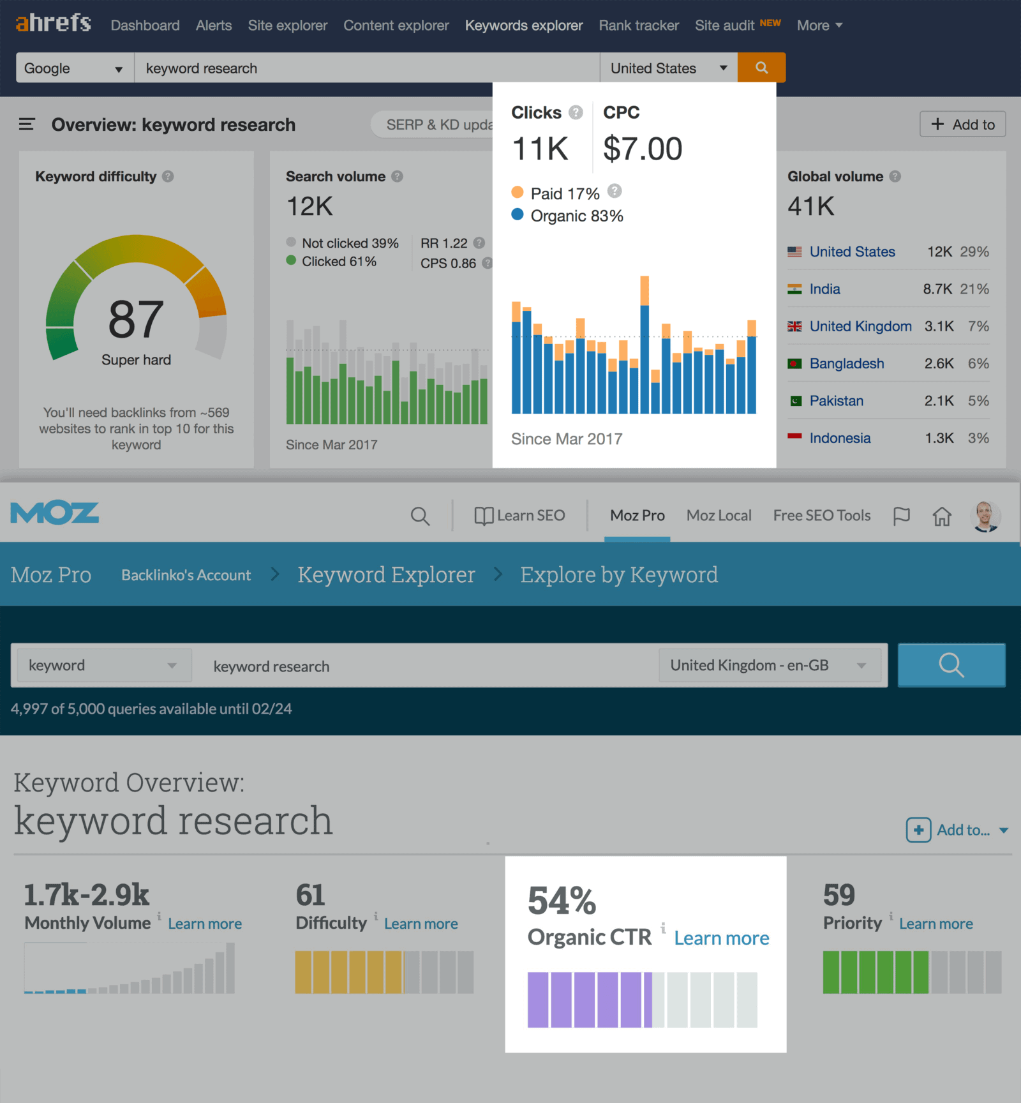Click the purple Organic CTR progress bar
This screenshot has width=1021, height=1103.
click(x=643, y=1000)
